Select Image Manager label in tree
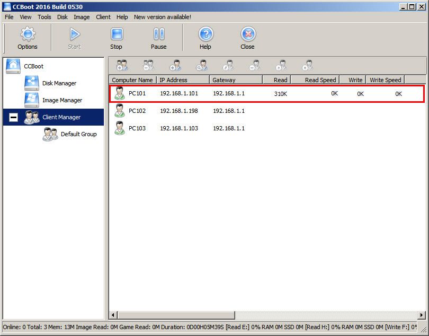The width and height of the screenshot is (429, 336). click(x=62, y=100)
